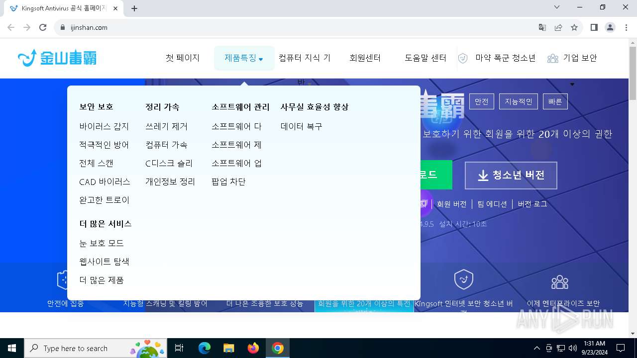Open a new browser tab
Screen dimensions: 637x358
[134, 8]
